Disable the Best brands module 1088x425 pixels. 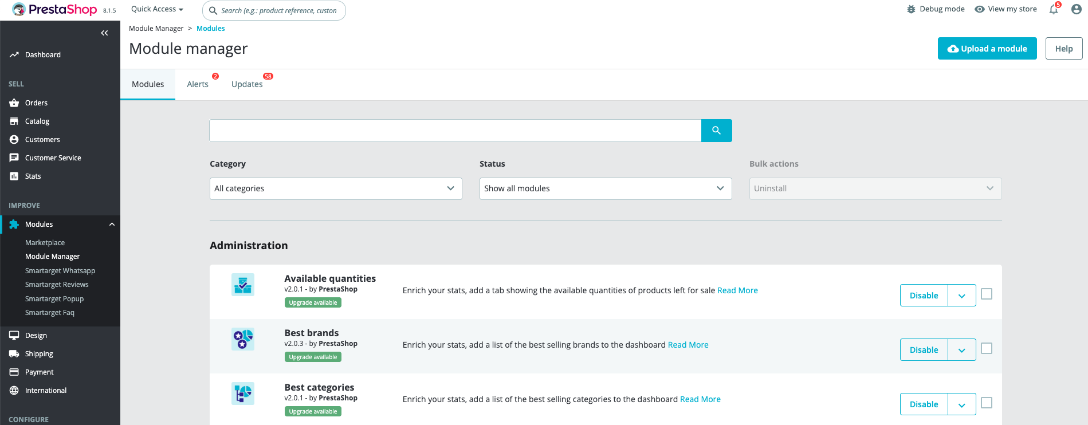924,350
